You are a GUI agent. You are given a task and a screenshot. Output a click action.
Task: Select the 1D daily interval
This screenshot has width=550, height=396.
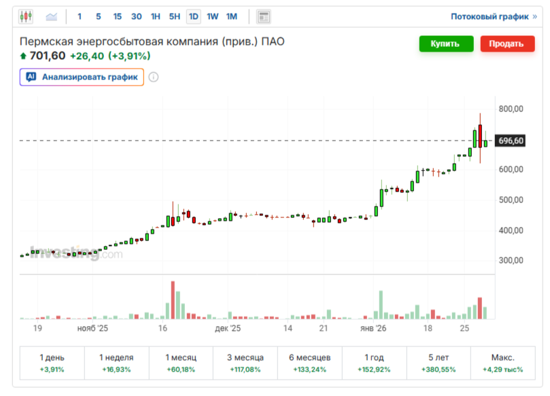[x=194, y=16]
